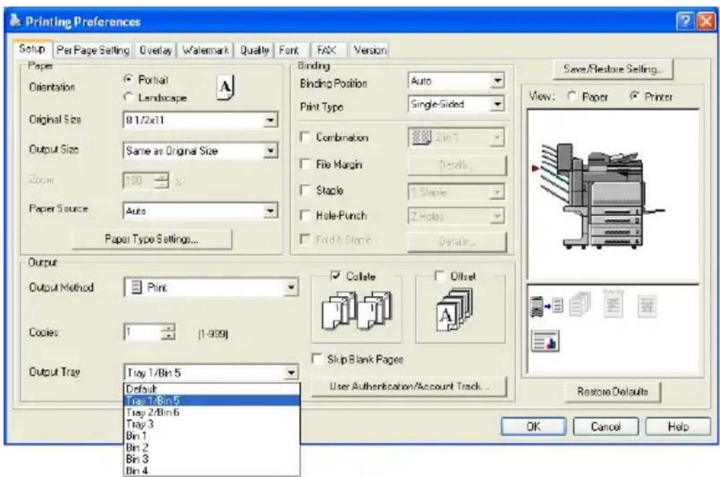This screenshot has width=720, height=477.
Task: Select Landscape orientation
Action: 129,97
